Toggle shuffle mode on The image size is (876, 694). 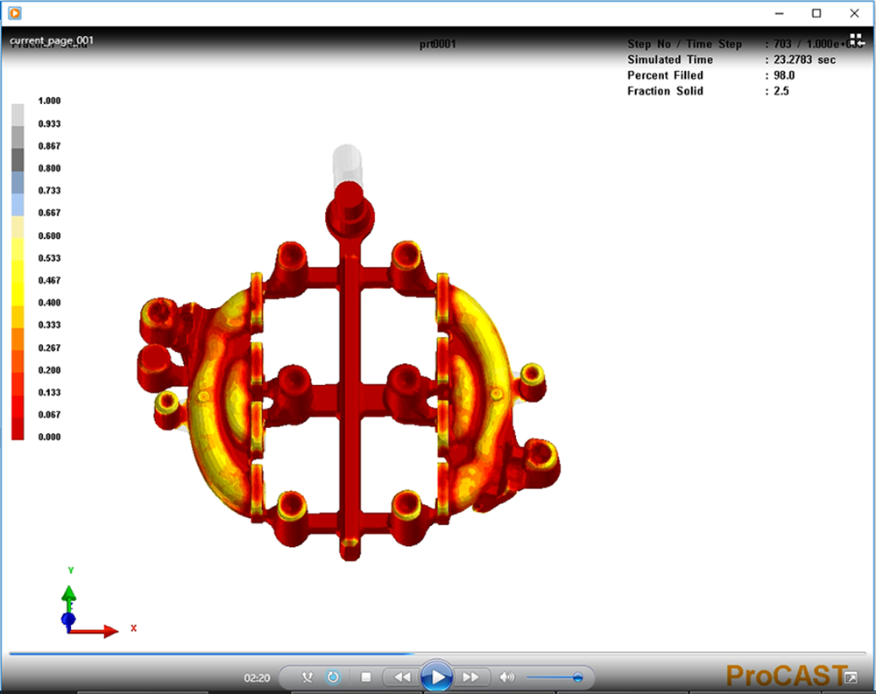(x=307, y=677)
